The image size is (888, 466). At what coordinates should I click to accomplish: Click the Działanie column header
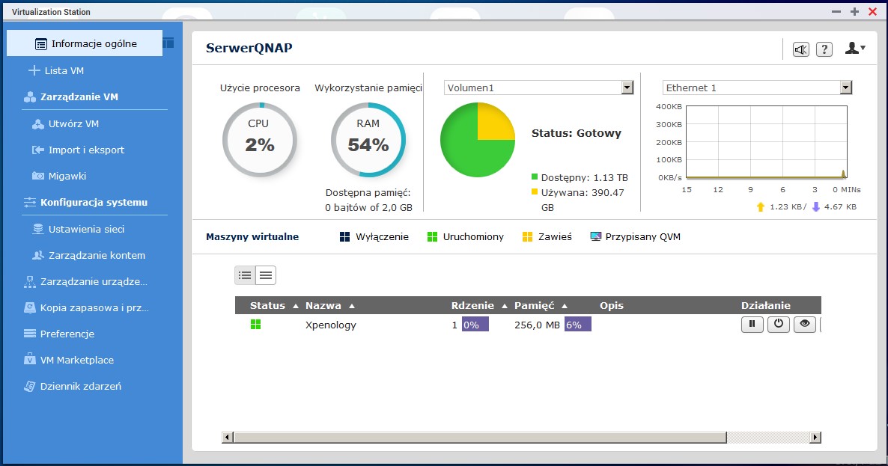point(766,305)
